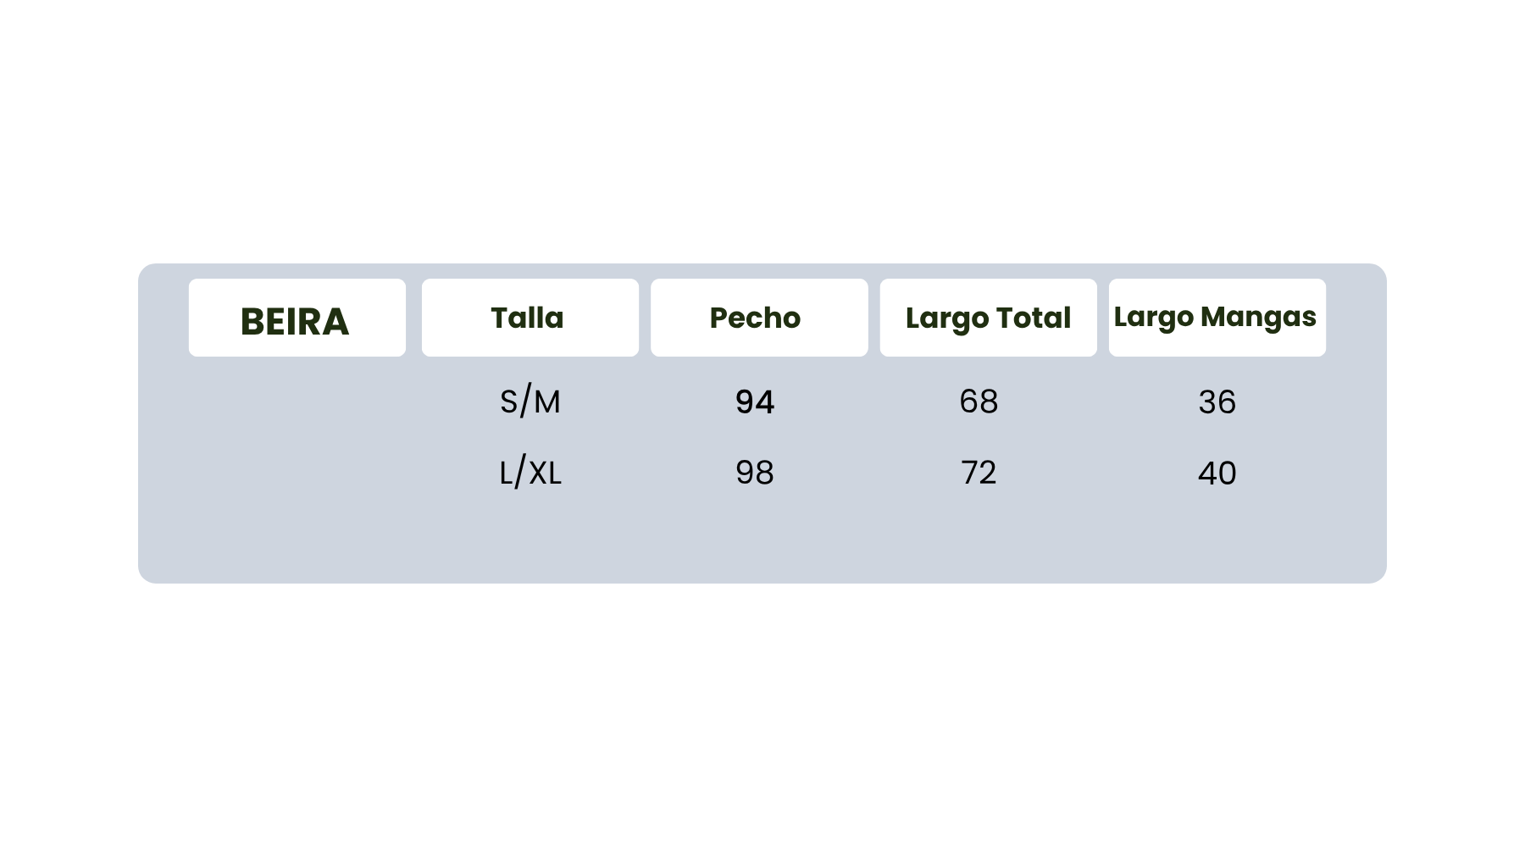The width and height of the screenshot is (1525, 847).
Task: Click sleeve length value 36
Action: 1217,402
